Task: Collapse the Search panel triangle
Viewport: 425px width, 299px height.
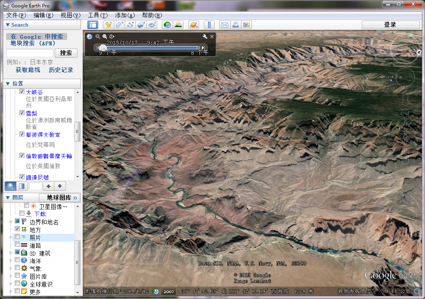Action: click(8, 25)
